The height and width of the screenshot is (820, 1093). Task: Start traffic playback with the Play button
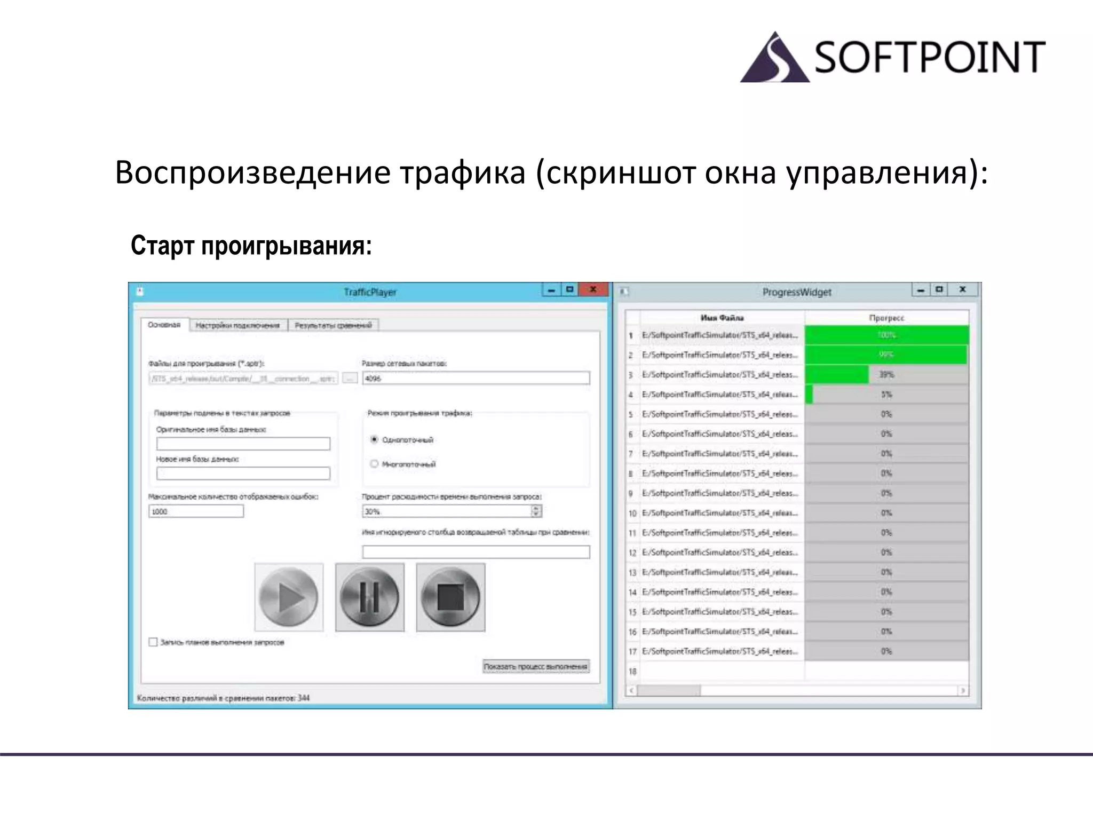point(289,597)
